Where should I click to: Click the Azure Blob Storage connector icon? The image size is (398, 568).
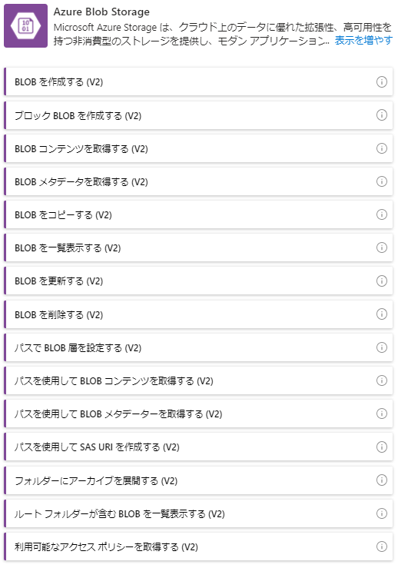(x=25, y=25)
